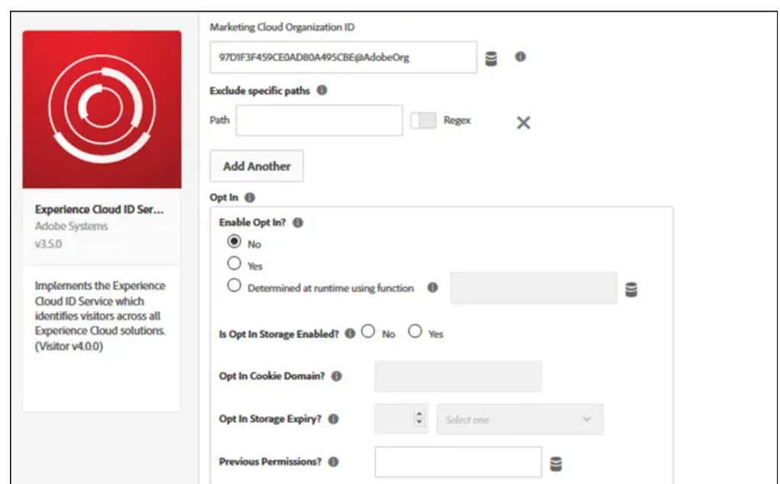Show info for Opt In Storage Expiry?
The height and width of the screenshot is (484, 780).
pyautogui.click(x=334, y=419)
